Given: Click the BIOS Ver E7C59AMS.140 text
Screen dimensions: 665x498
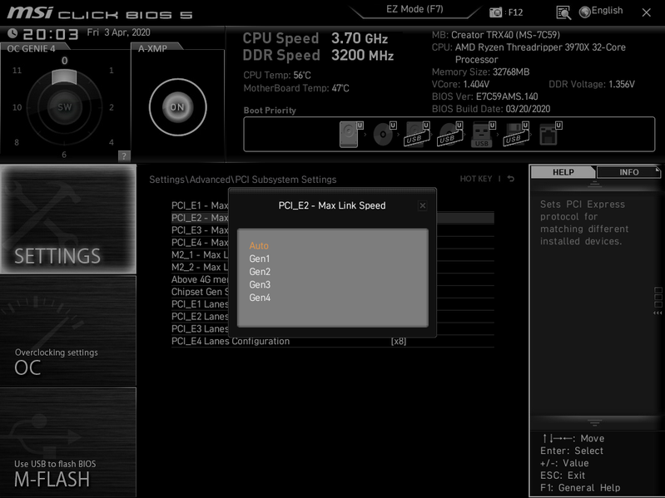Looking at the screenshot, I should (x=484, y=96).
